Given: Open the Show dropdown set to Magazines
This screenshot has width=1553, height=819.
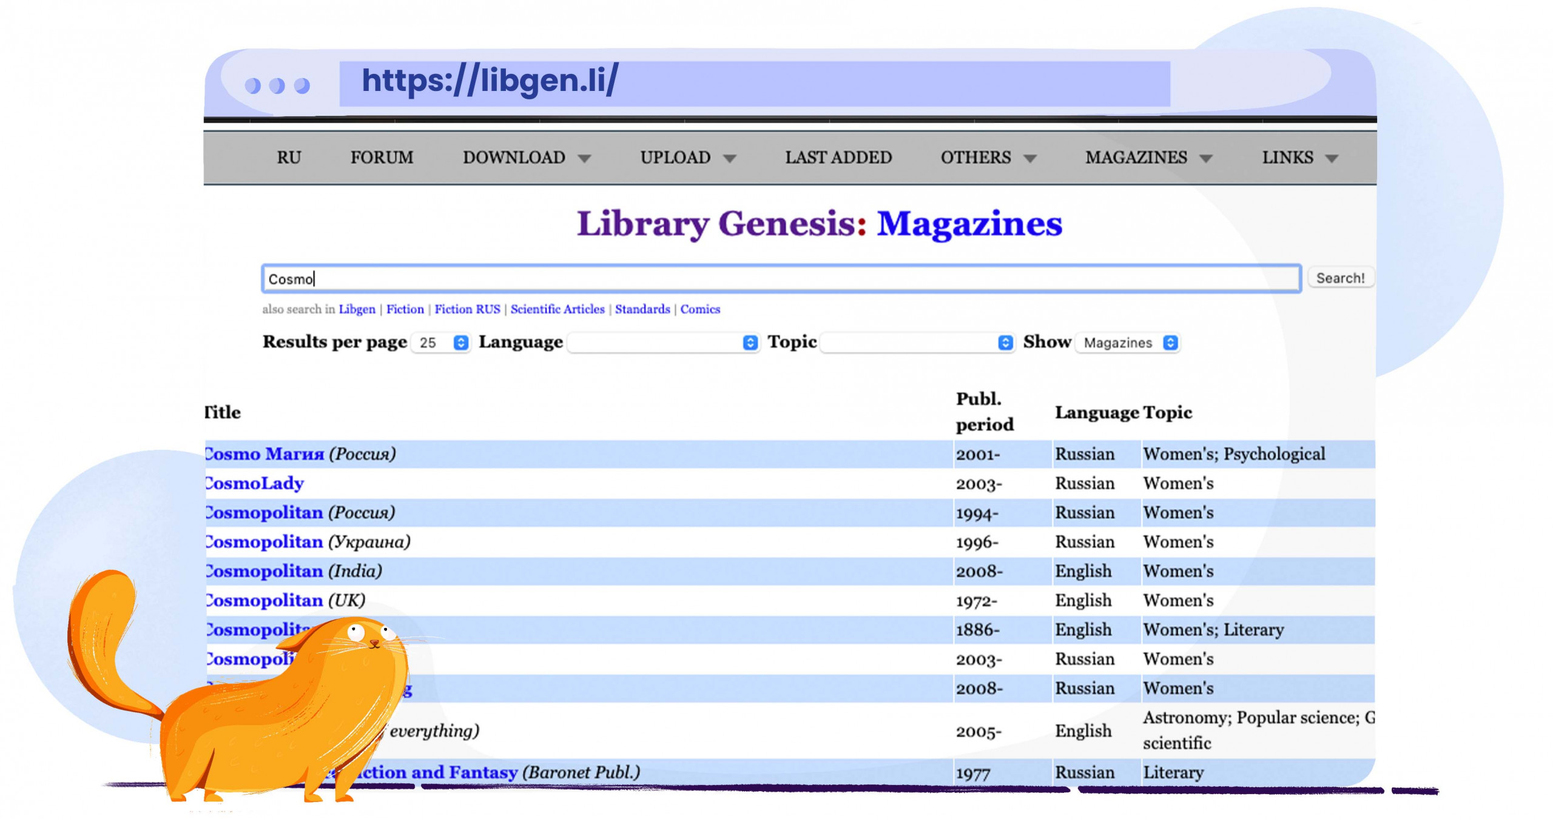Looking at the screenshot, I should tap(1128, 343).
